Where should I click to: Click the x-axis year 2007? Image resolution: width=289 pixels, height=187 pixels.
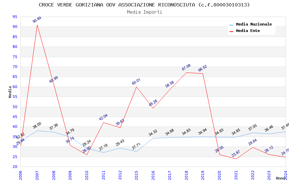pos(37,175)
